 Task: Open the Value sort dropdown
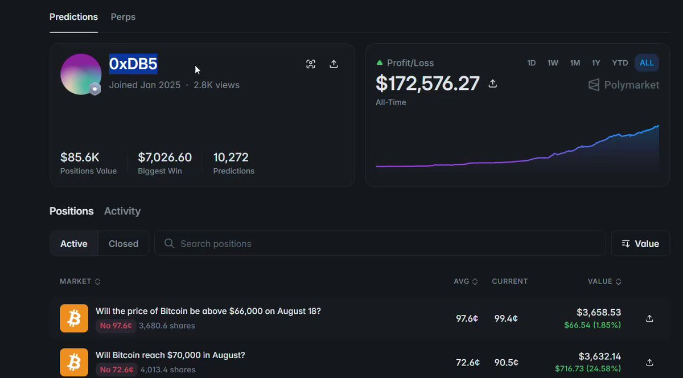640,243
